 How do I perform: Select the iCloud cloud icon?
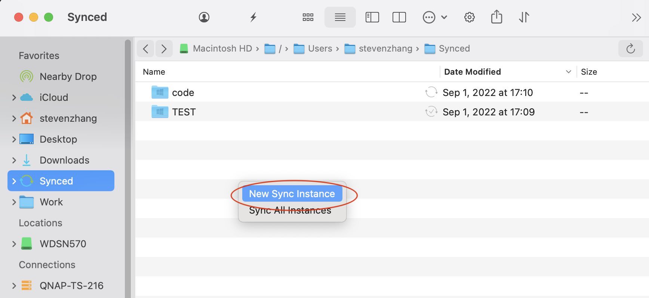point(26,97)
